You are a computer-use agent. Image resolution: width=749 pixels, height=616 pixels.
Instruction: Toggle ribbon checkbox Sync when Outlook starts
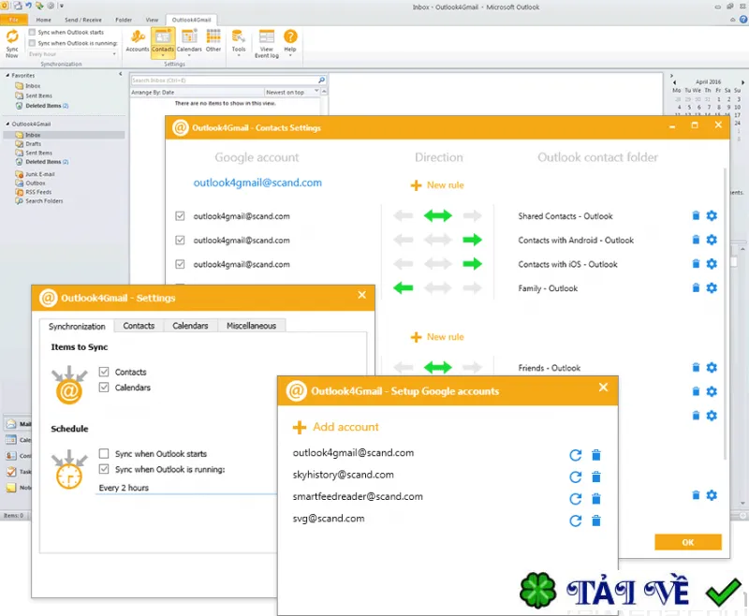[32, 32]
